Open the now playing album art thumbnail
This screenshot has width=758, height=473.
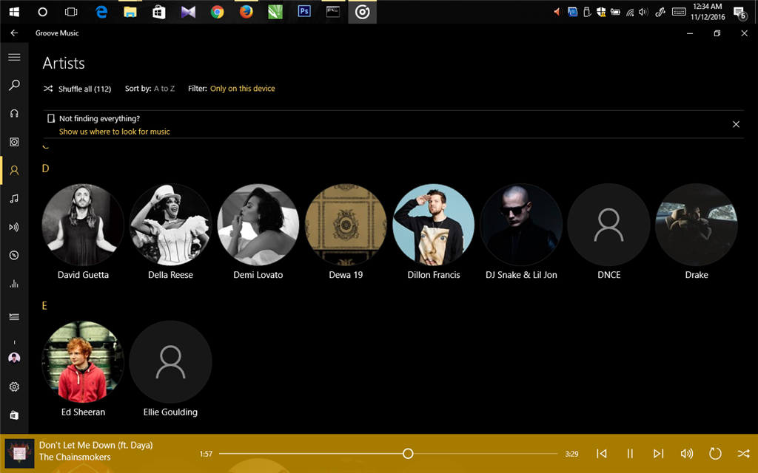coord(19,453)
